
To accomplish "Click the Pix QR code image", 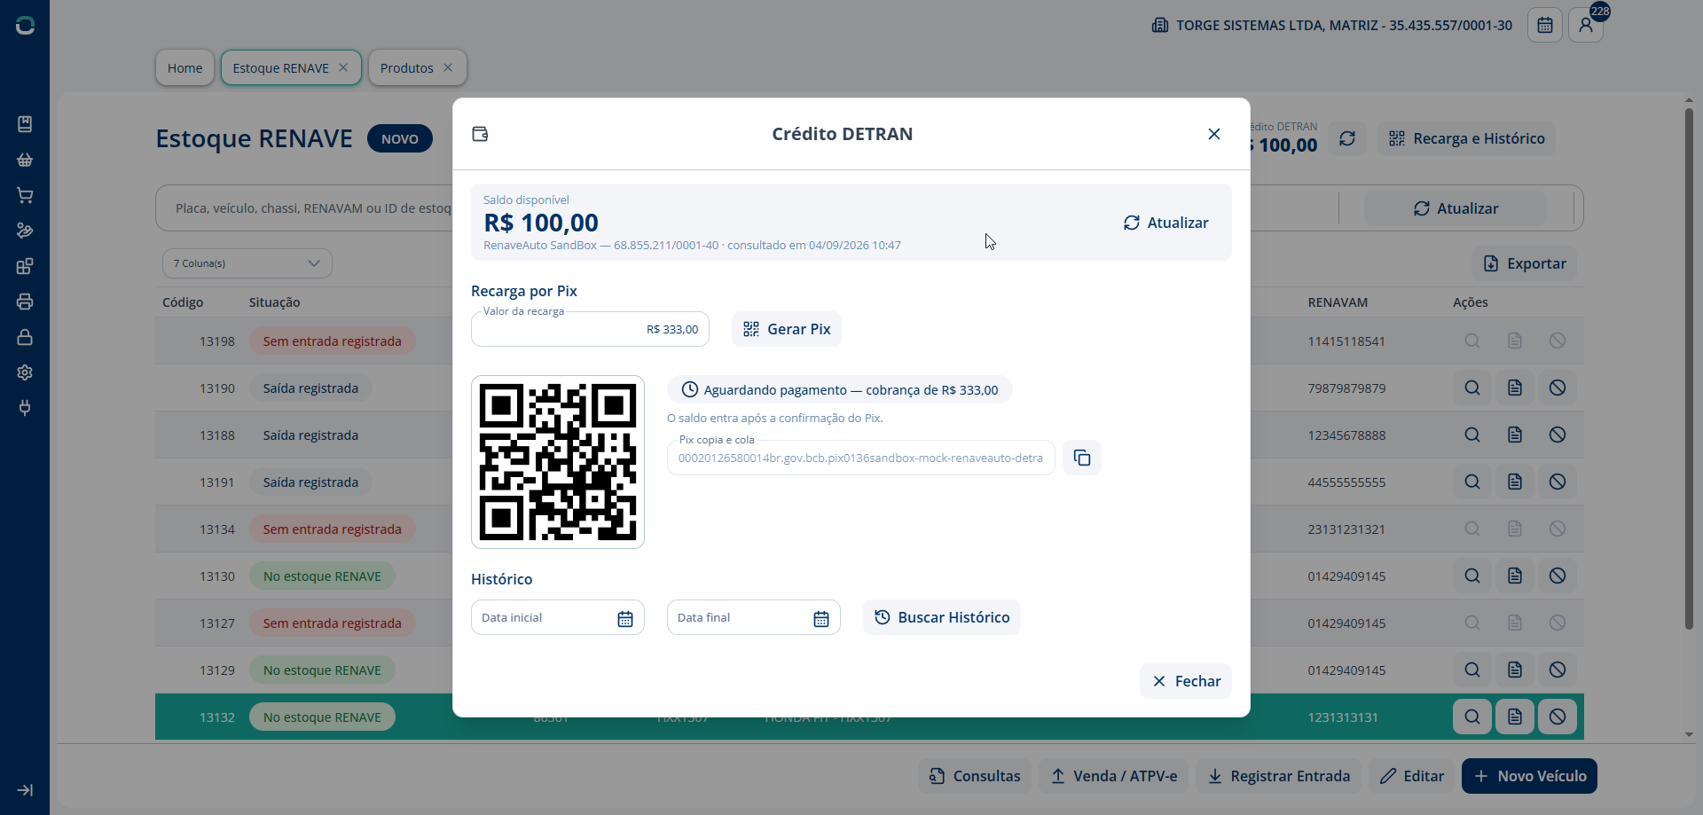I will click(558, 462).
